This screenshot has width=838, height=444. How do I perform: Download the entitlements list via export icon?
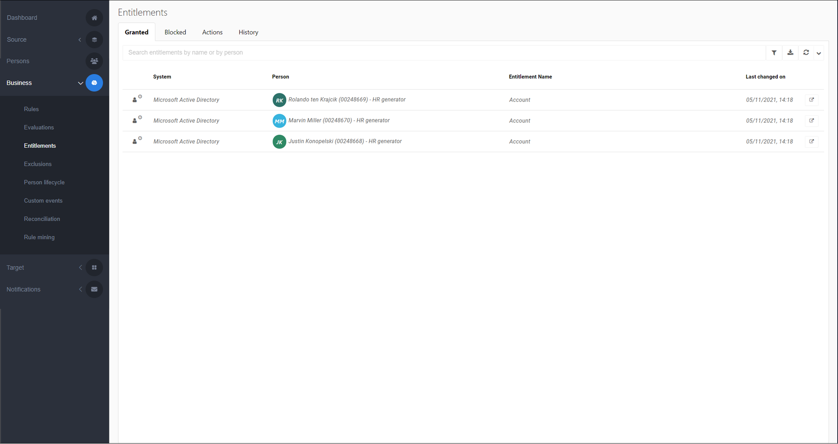coord(790,53)
